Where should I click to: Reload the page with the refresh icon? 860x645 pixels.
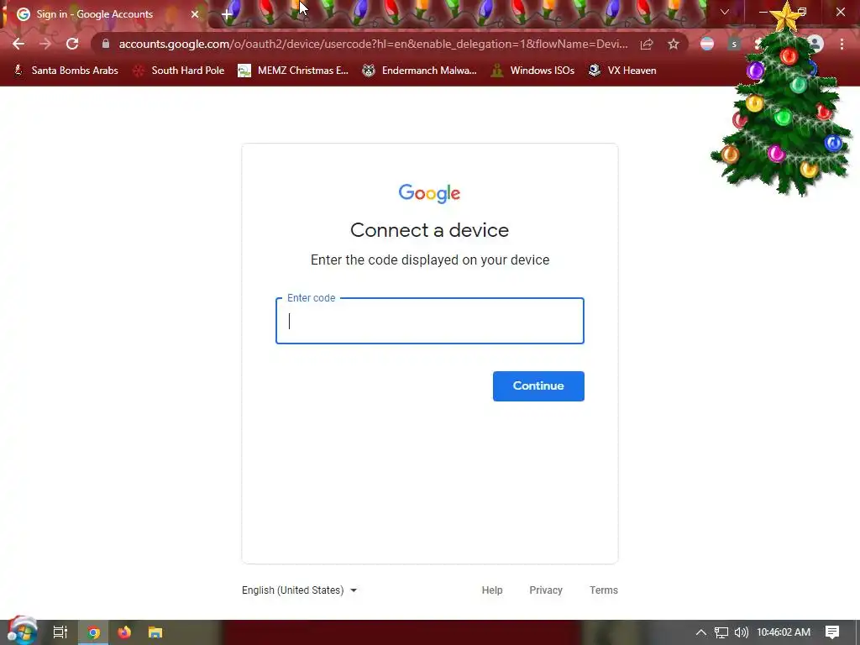tap(72, 44)
